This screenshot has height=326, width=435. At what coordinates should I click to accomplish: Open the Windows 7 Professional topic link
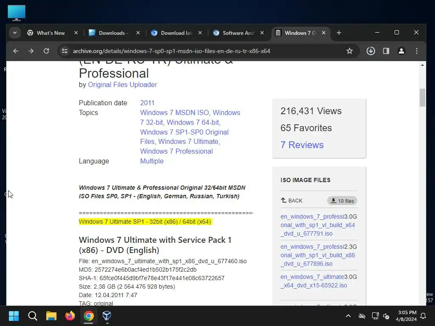176,152
